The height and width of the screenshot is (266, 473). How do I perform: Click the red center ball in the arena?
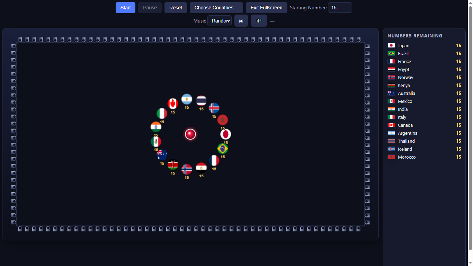tap(190, 134)
